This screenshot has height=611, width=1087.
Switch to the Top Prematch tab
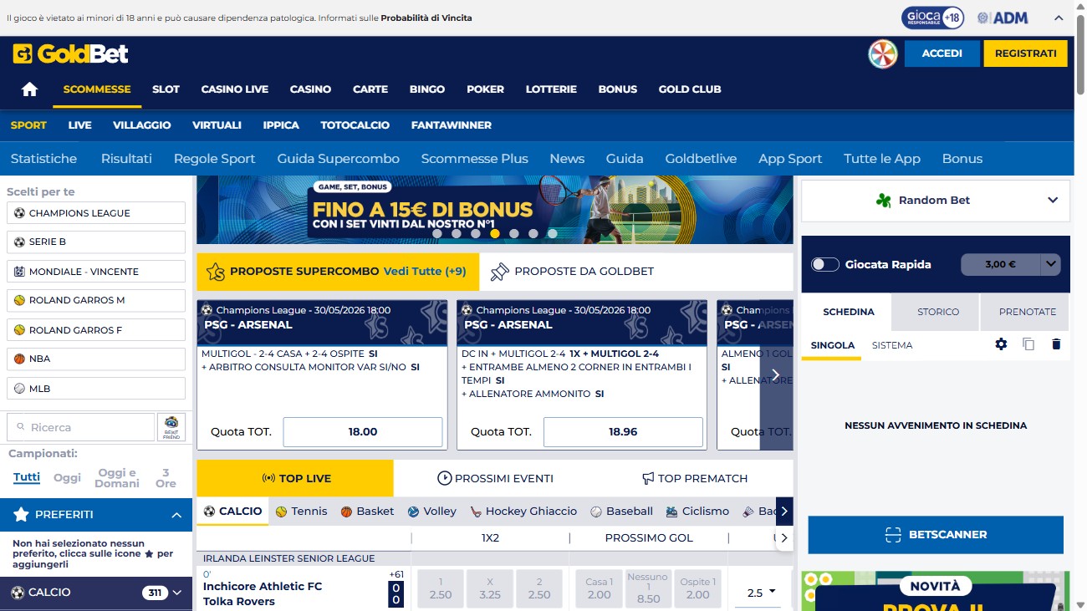694,478
